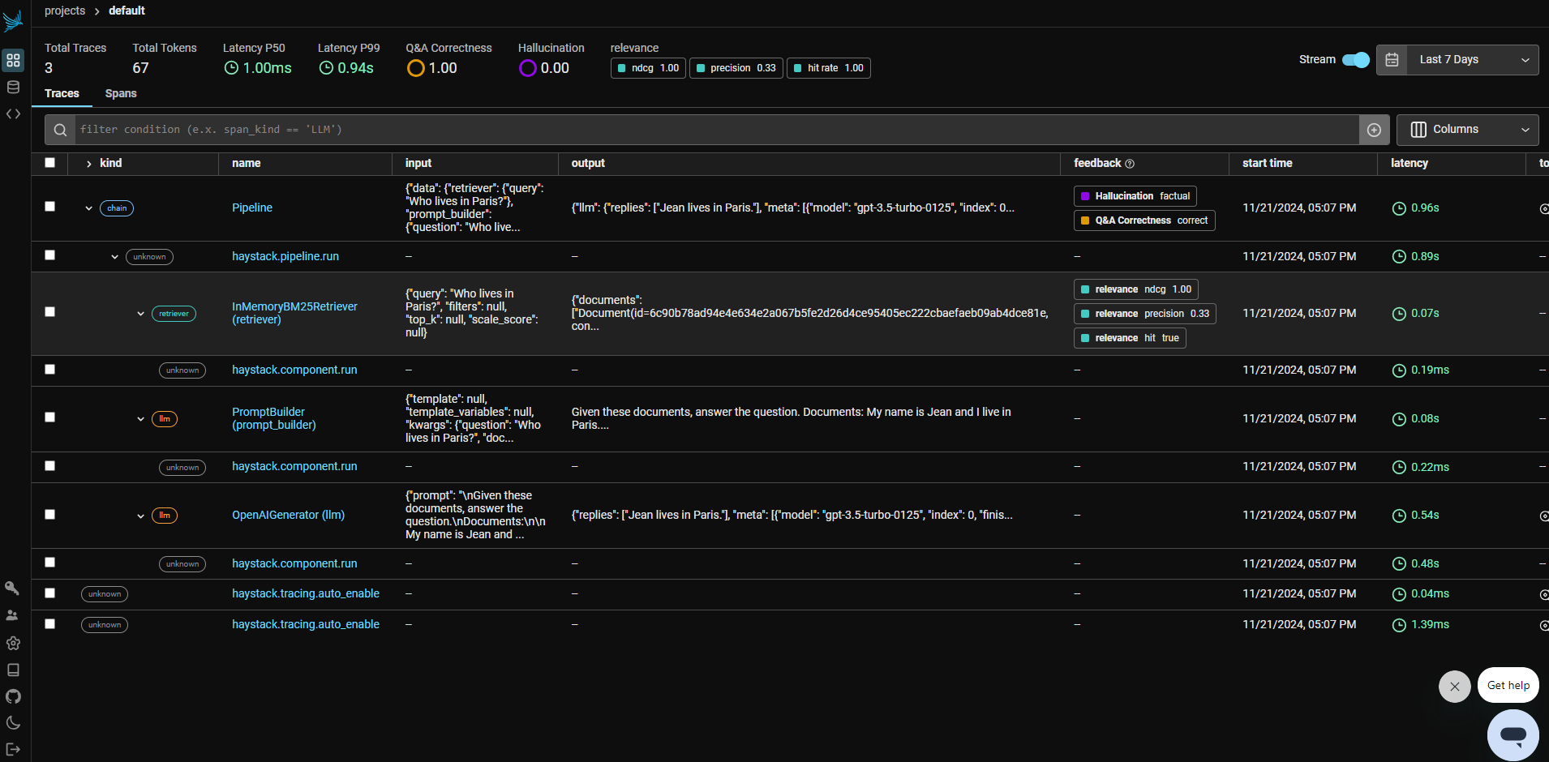Switch to the Traces tab
The height and width of the screenshot is (762, 1549).
tap(62, 94)
